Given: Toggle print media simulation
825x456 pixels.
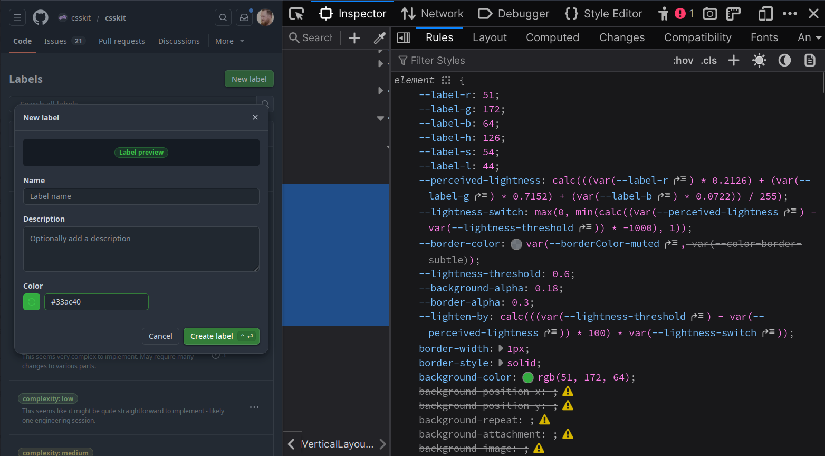Looking at the screenshot, I should [x=810, y=60].
